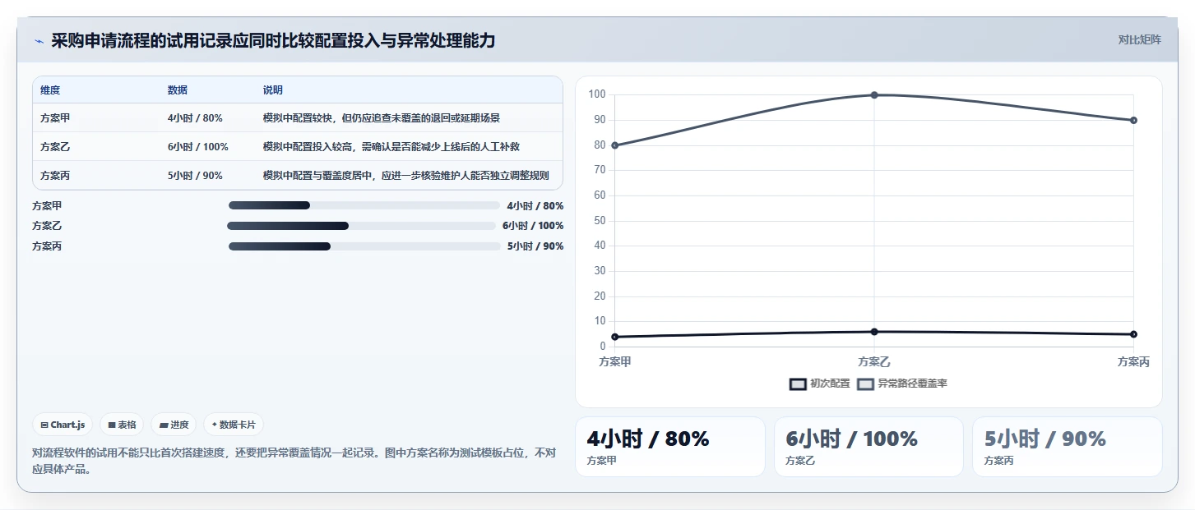Screen dimensions: 1195x510
Task: Select the 表格 tag chip
Action: pyautogui.click(x=122, y=425)
